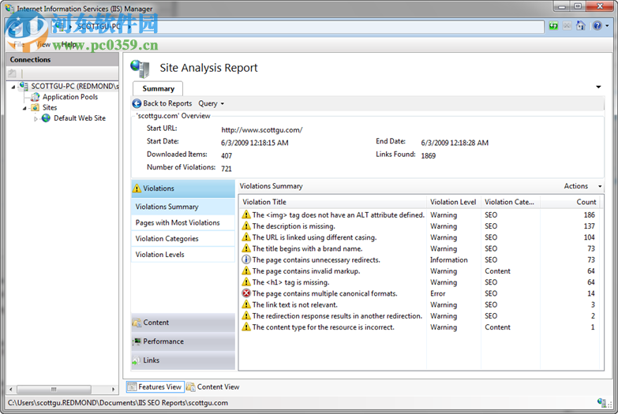Select 'The link text is not relevant.' row
This screenshot has height=414, width=618.
pyautogui.click(x=419, y=304)
